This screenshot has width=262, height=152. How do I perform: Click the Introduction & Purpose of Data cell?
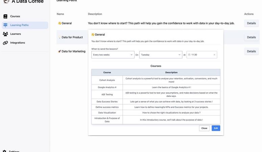tap(107, 120)
